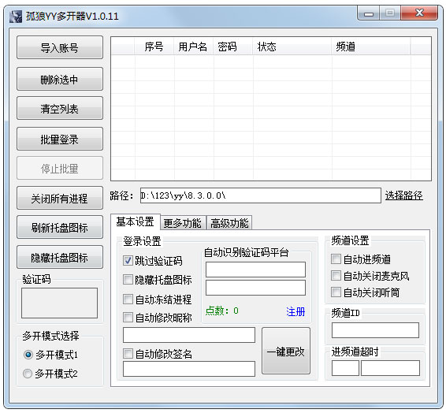The height and width of the screenshot is (413, 446).
Task: Open the 高级功能 tab
Action: pos(229,223)
